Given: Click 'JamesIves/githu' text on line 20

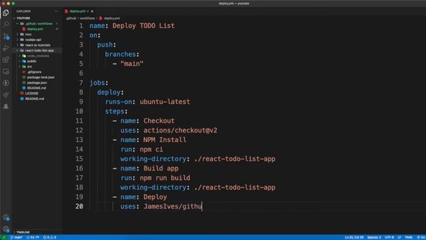Looking at the screenshot, I should point(173,206).
